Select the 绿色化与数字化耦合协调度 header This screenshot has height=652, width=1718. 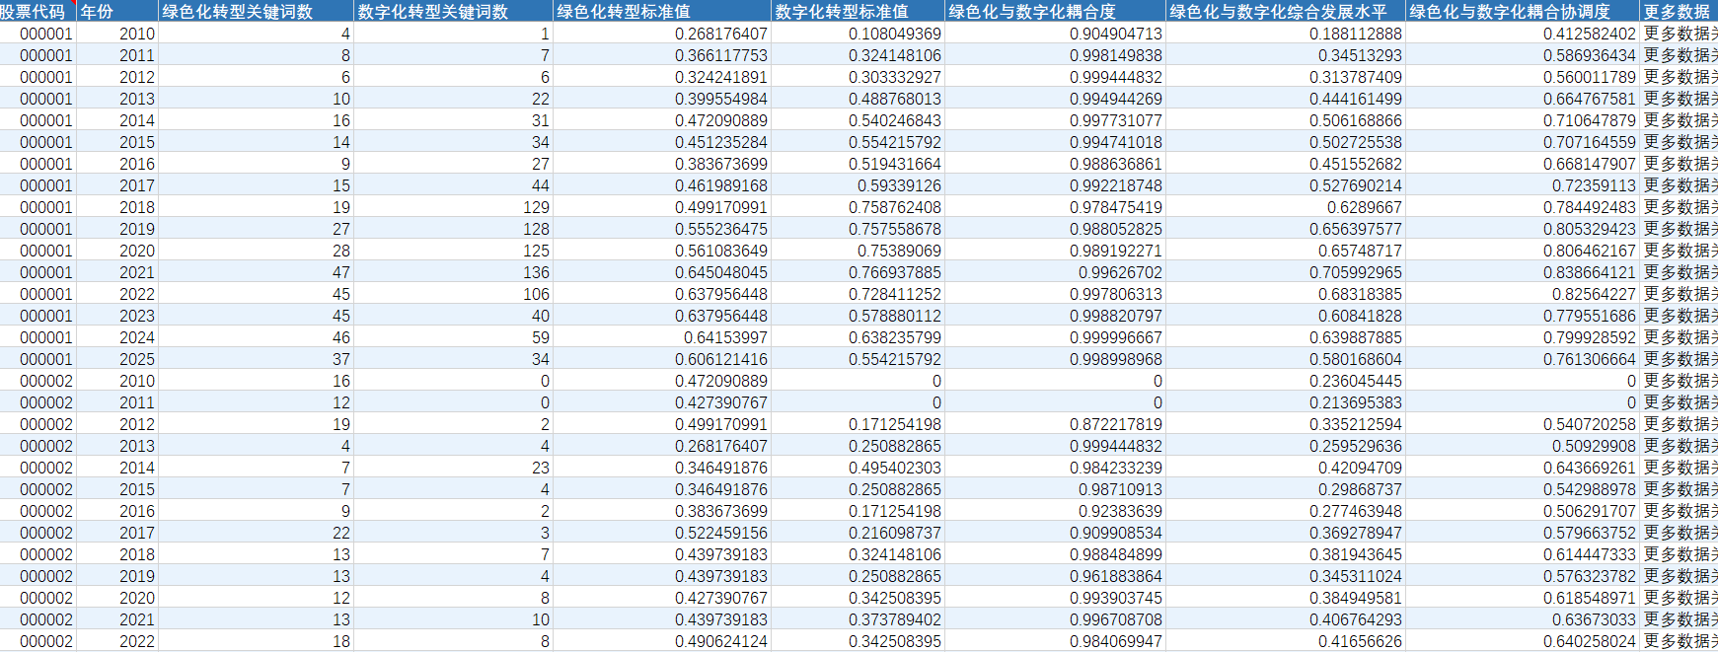pos(1522,11)
